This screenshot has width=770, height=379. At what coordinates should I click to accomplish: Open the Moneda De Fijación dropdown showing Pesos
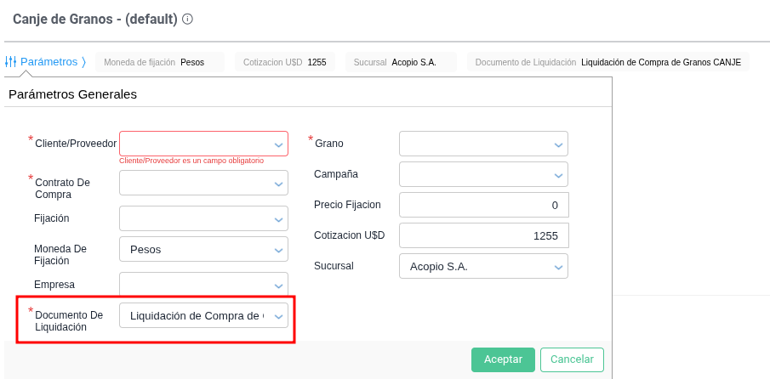[203, 249]
